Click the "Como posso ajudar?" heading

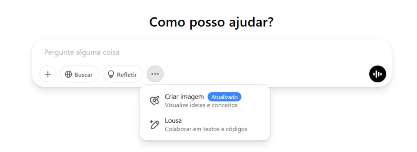click(x=211, y=22)
